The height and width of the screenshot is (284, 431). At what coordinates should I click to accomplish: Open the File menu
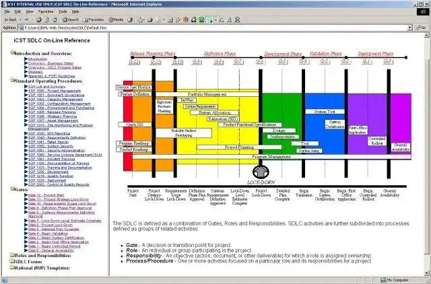(7, 11)
